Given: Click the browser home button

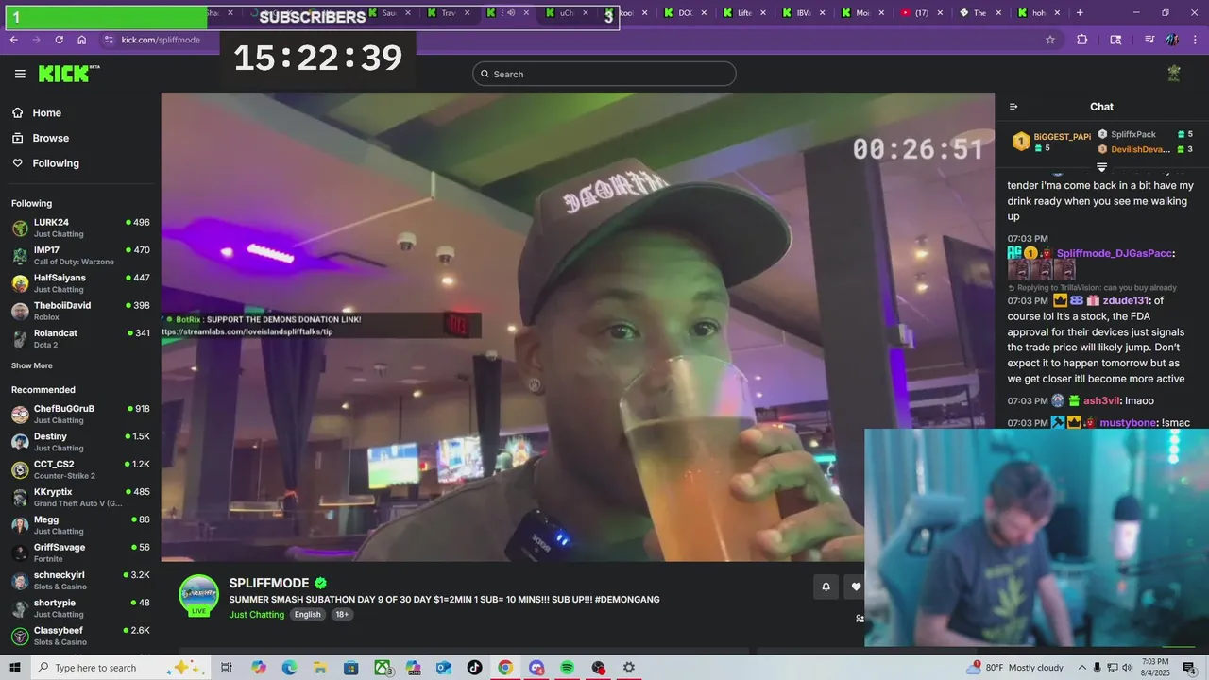Looking at the screenshot, I should coord(82,40).
